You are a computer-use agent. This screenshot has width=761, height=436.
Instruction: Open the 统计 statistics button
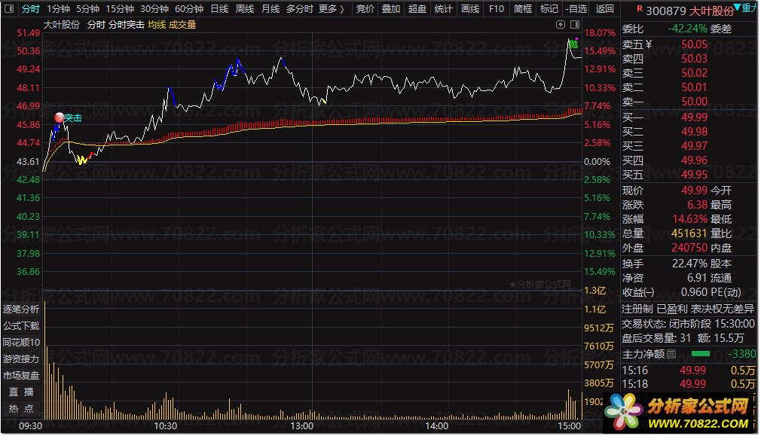pos(443,9)
